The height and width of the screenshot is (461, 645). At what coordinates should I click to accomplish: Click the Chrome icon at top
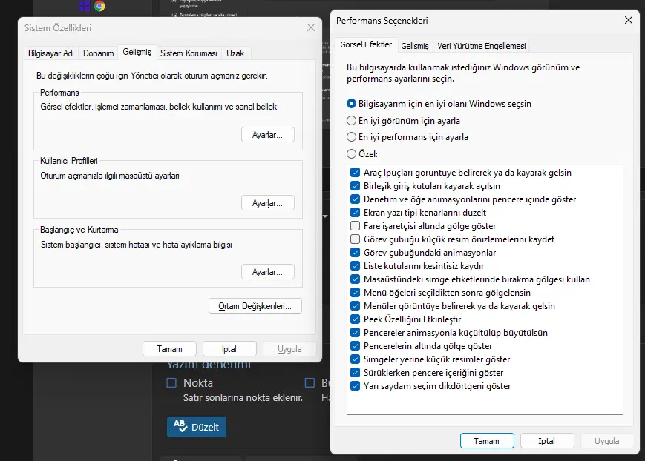tap(99, 6)
